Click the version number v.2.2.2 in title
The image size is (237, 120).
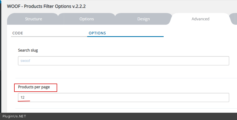click(79, 6)
